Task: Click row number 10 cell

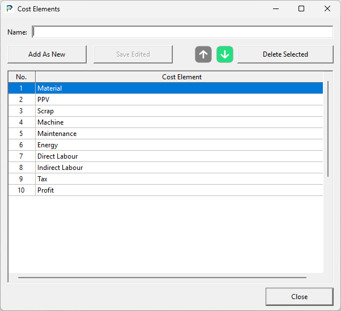Action: pos(22,190)
